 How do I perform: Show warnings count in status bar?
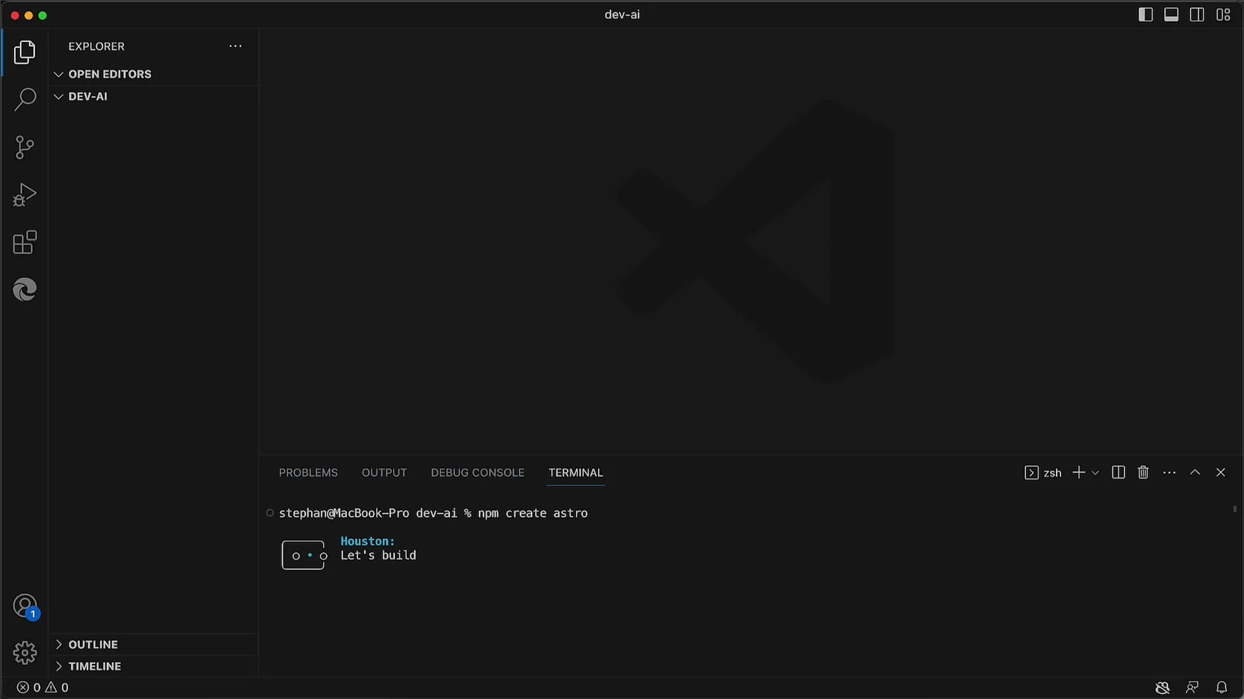point(57,687)
